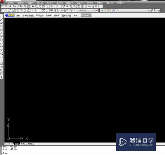Click the Zoom realtime magnifier icon
165x155 pixels.
tap(67, 6)
